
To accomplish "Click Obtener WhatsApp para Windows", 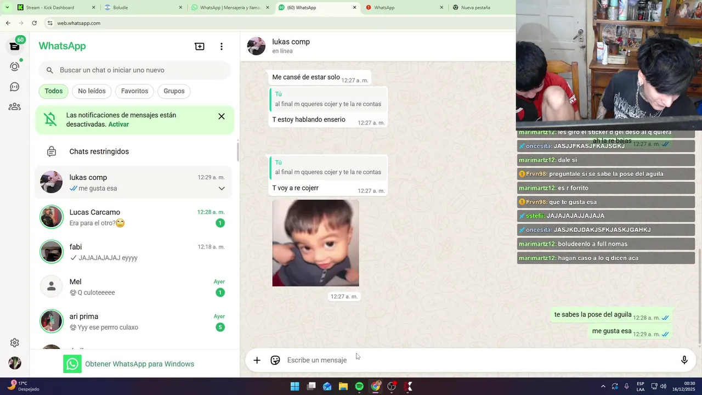I will click(x=129, y=364).
